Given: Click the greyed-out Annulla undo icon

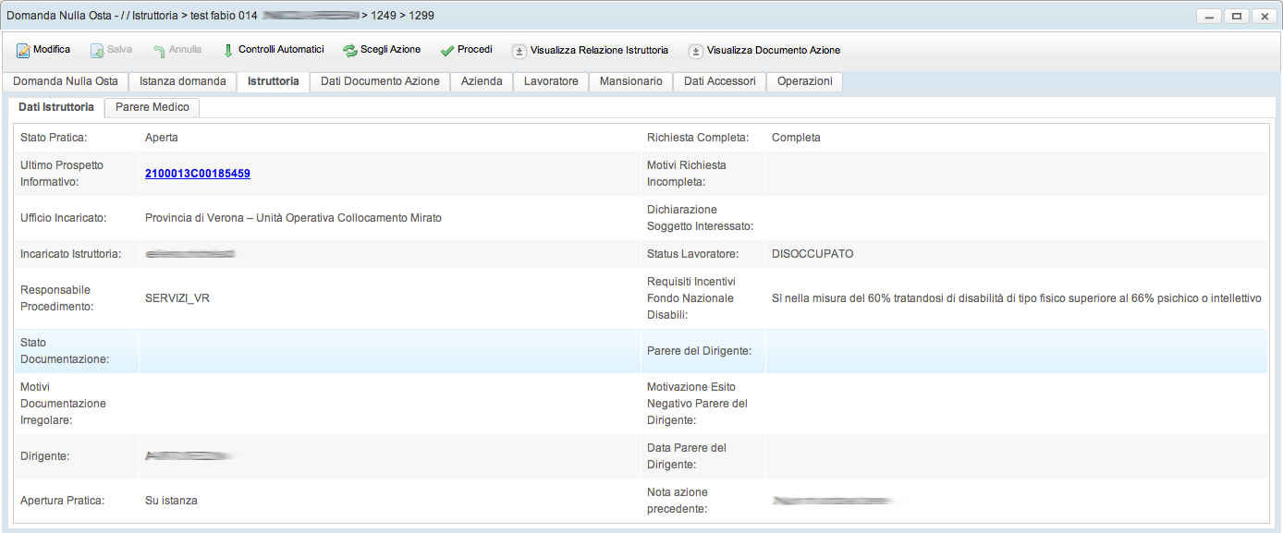Looking at the screenshot, I should [x=159, y=50].
